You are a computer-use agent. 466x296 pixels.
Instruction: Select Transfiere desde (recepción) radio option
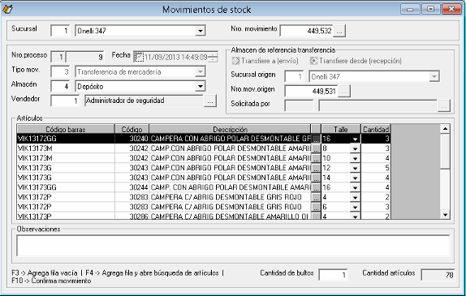click(x=356, y=61)
